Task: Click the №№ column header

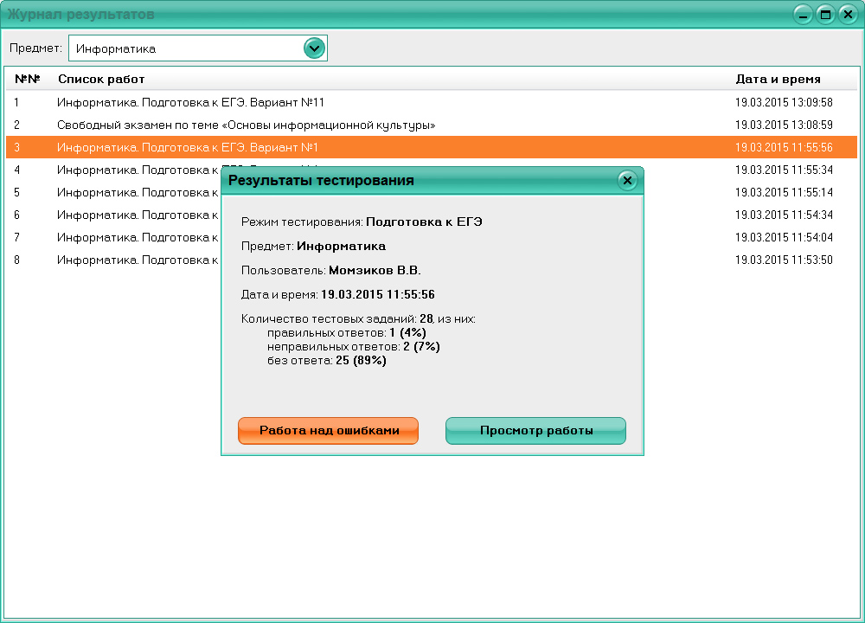Action: [x=28, y=79]
